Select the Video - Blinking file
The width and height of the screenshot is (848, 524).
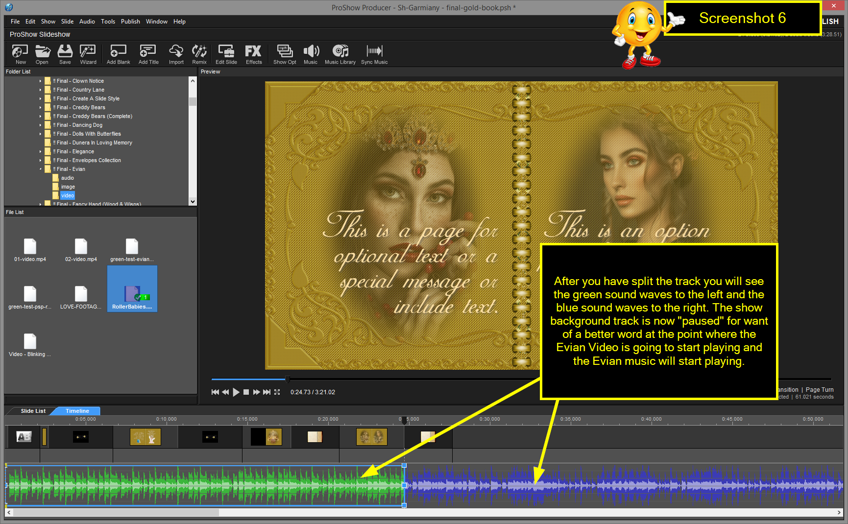tap(30, 345)
